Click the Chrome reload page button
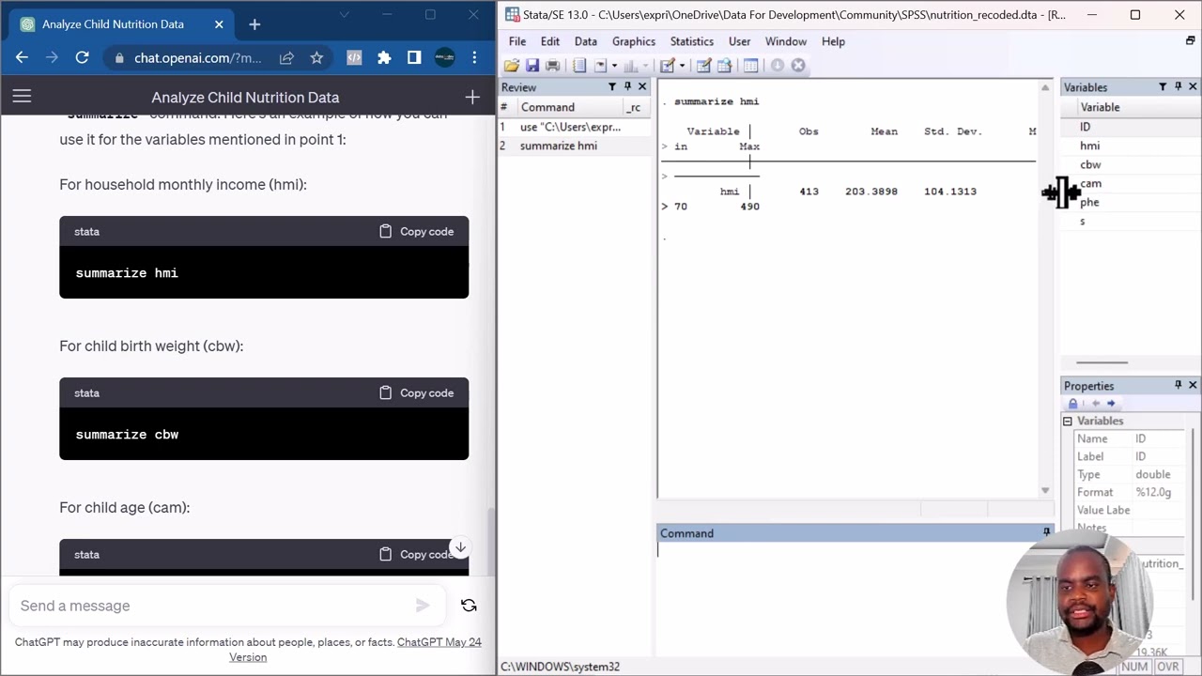Screen dimensions: 1202x676 tap(82, 57)
